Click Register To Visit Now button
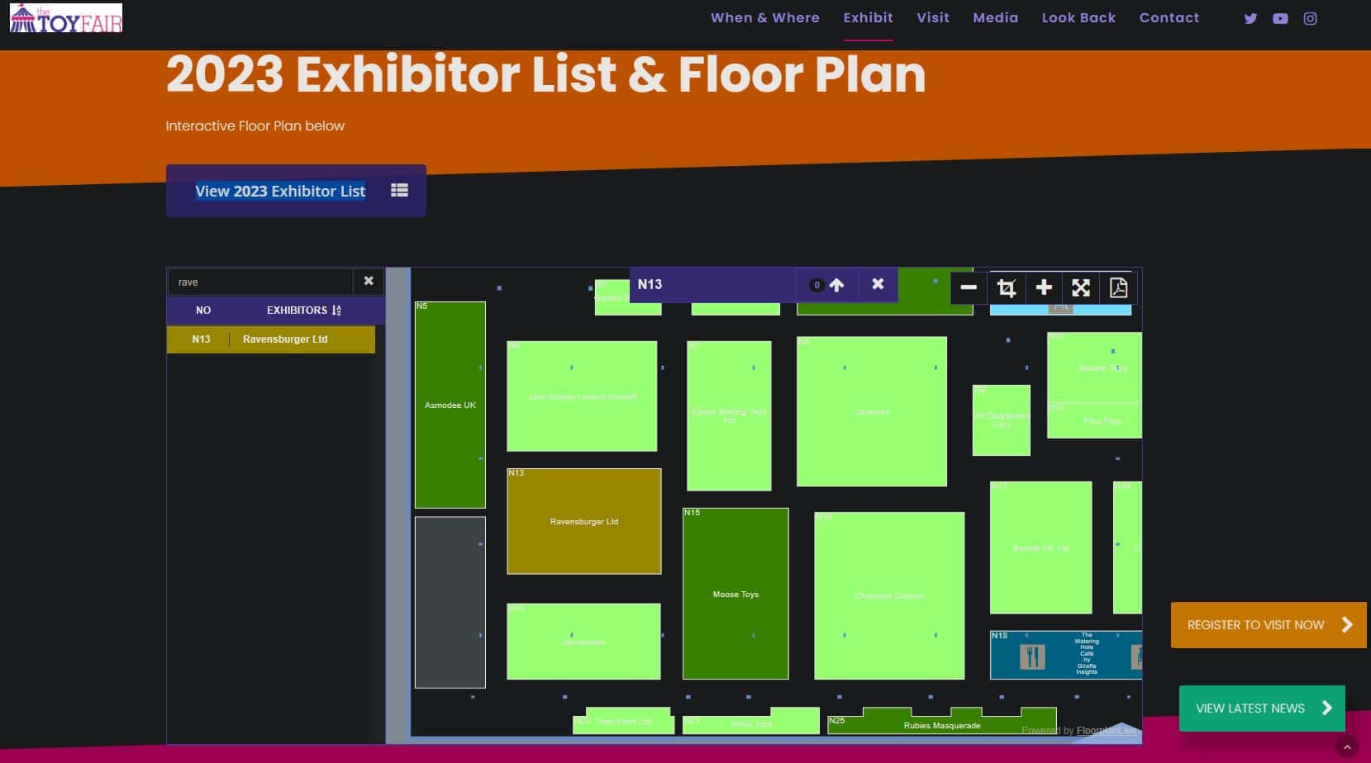This screenshot has width=1371, height=763. click(1269, 625)
